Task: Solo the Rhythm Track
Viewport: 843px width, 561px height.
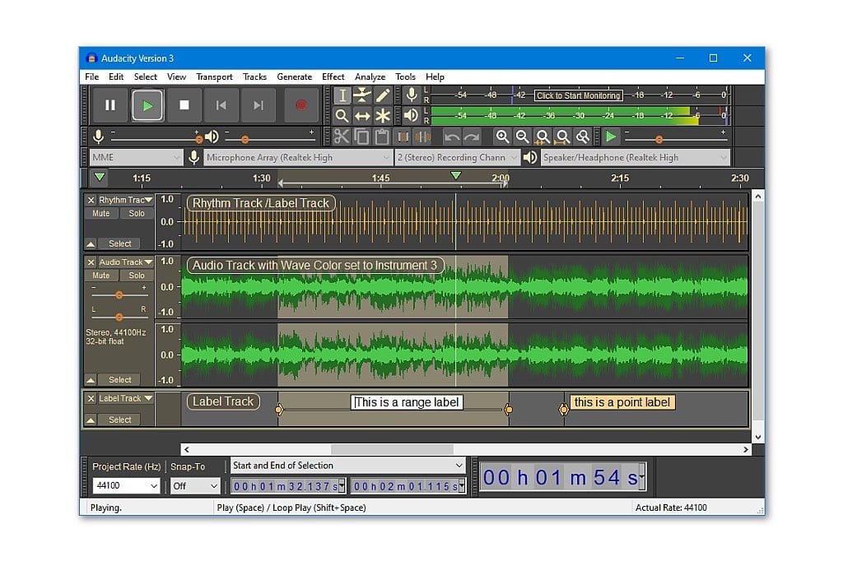Action: tap(137, 213)
